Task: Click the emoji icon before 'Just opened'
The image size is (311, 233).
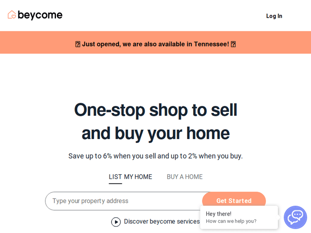Action: tap(78, 44)
